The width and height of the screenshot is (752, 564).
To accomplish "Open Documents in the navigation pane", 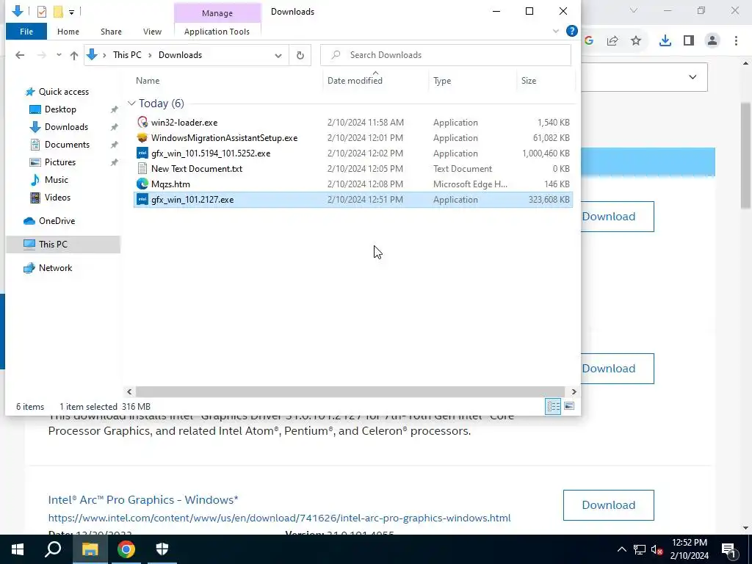I will (67, 145).
